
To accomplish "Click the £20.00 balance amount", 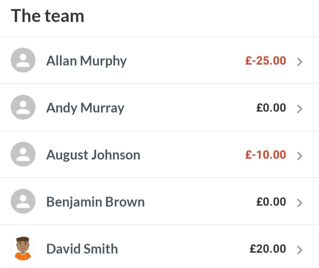I will click(x=268, y=249).
